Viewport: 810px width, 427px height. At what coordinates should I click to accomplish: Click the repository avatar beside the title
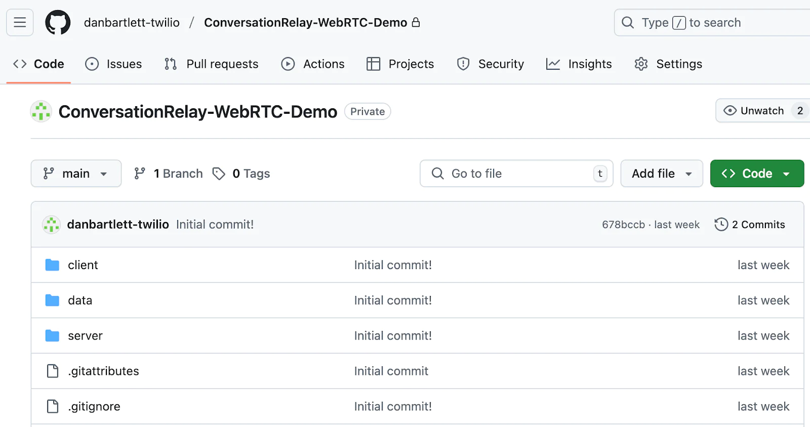tap(41, 111)
